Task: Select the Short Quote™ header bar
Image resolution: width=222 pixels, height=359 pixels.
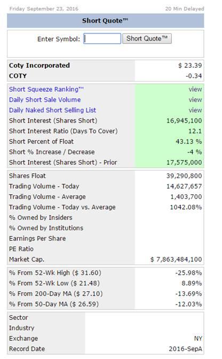Action: point(105,21)
